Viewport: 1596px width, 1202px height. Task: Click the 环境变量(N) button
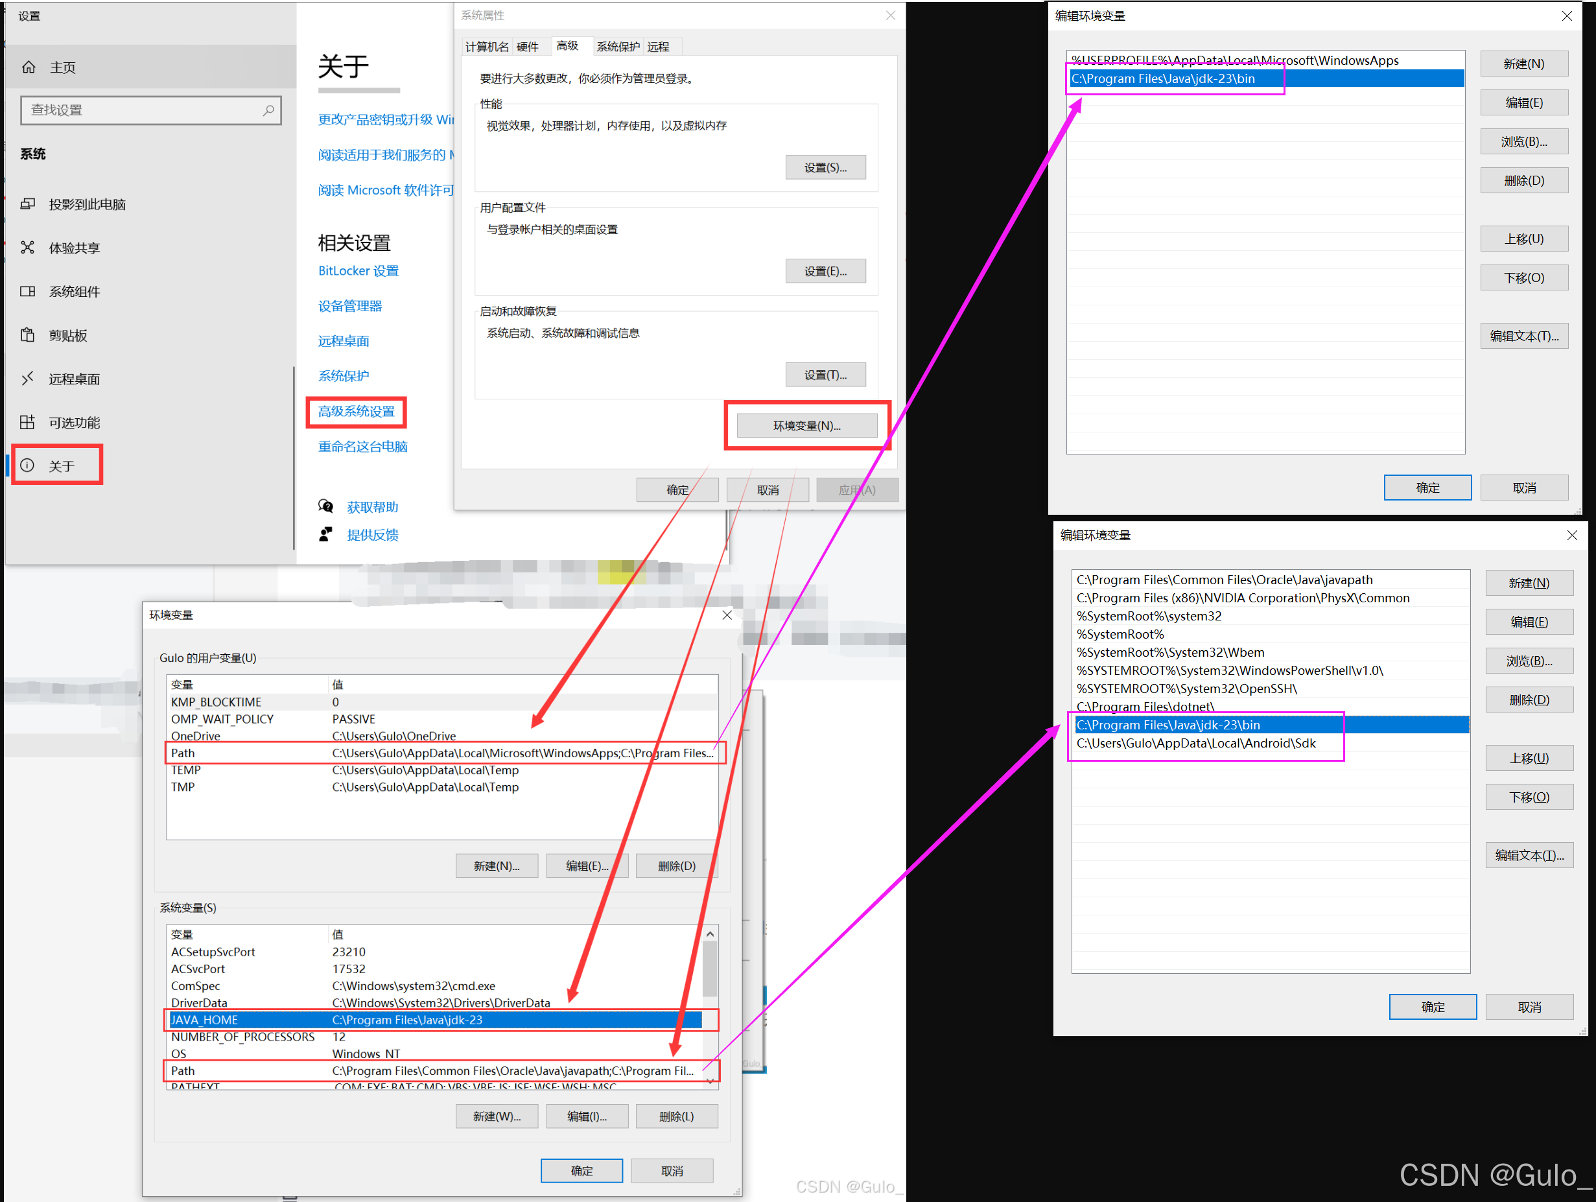(x=806, y=425)
